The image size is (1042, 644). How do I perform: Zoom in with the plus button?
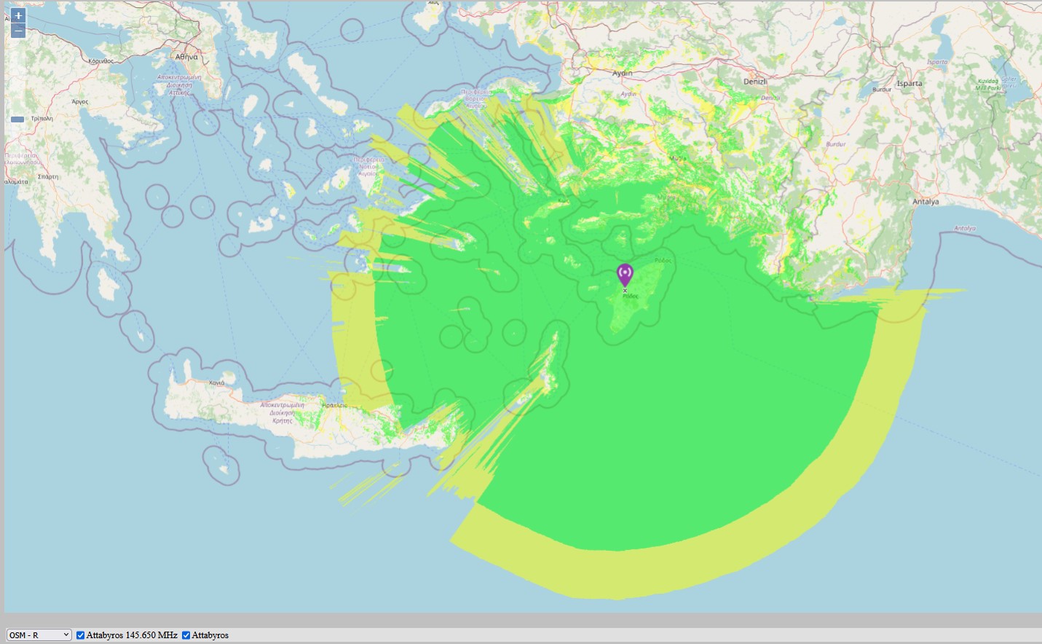18,15
